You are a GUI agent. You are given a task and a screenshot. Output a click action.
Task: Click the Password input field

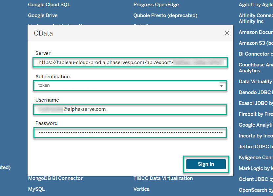click(x=130, y=133)
